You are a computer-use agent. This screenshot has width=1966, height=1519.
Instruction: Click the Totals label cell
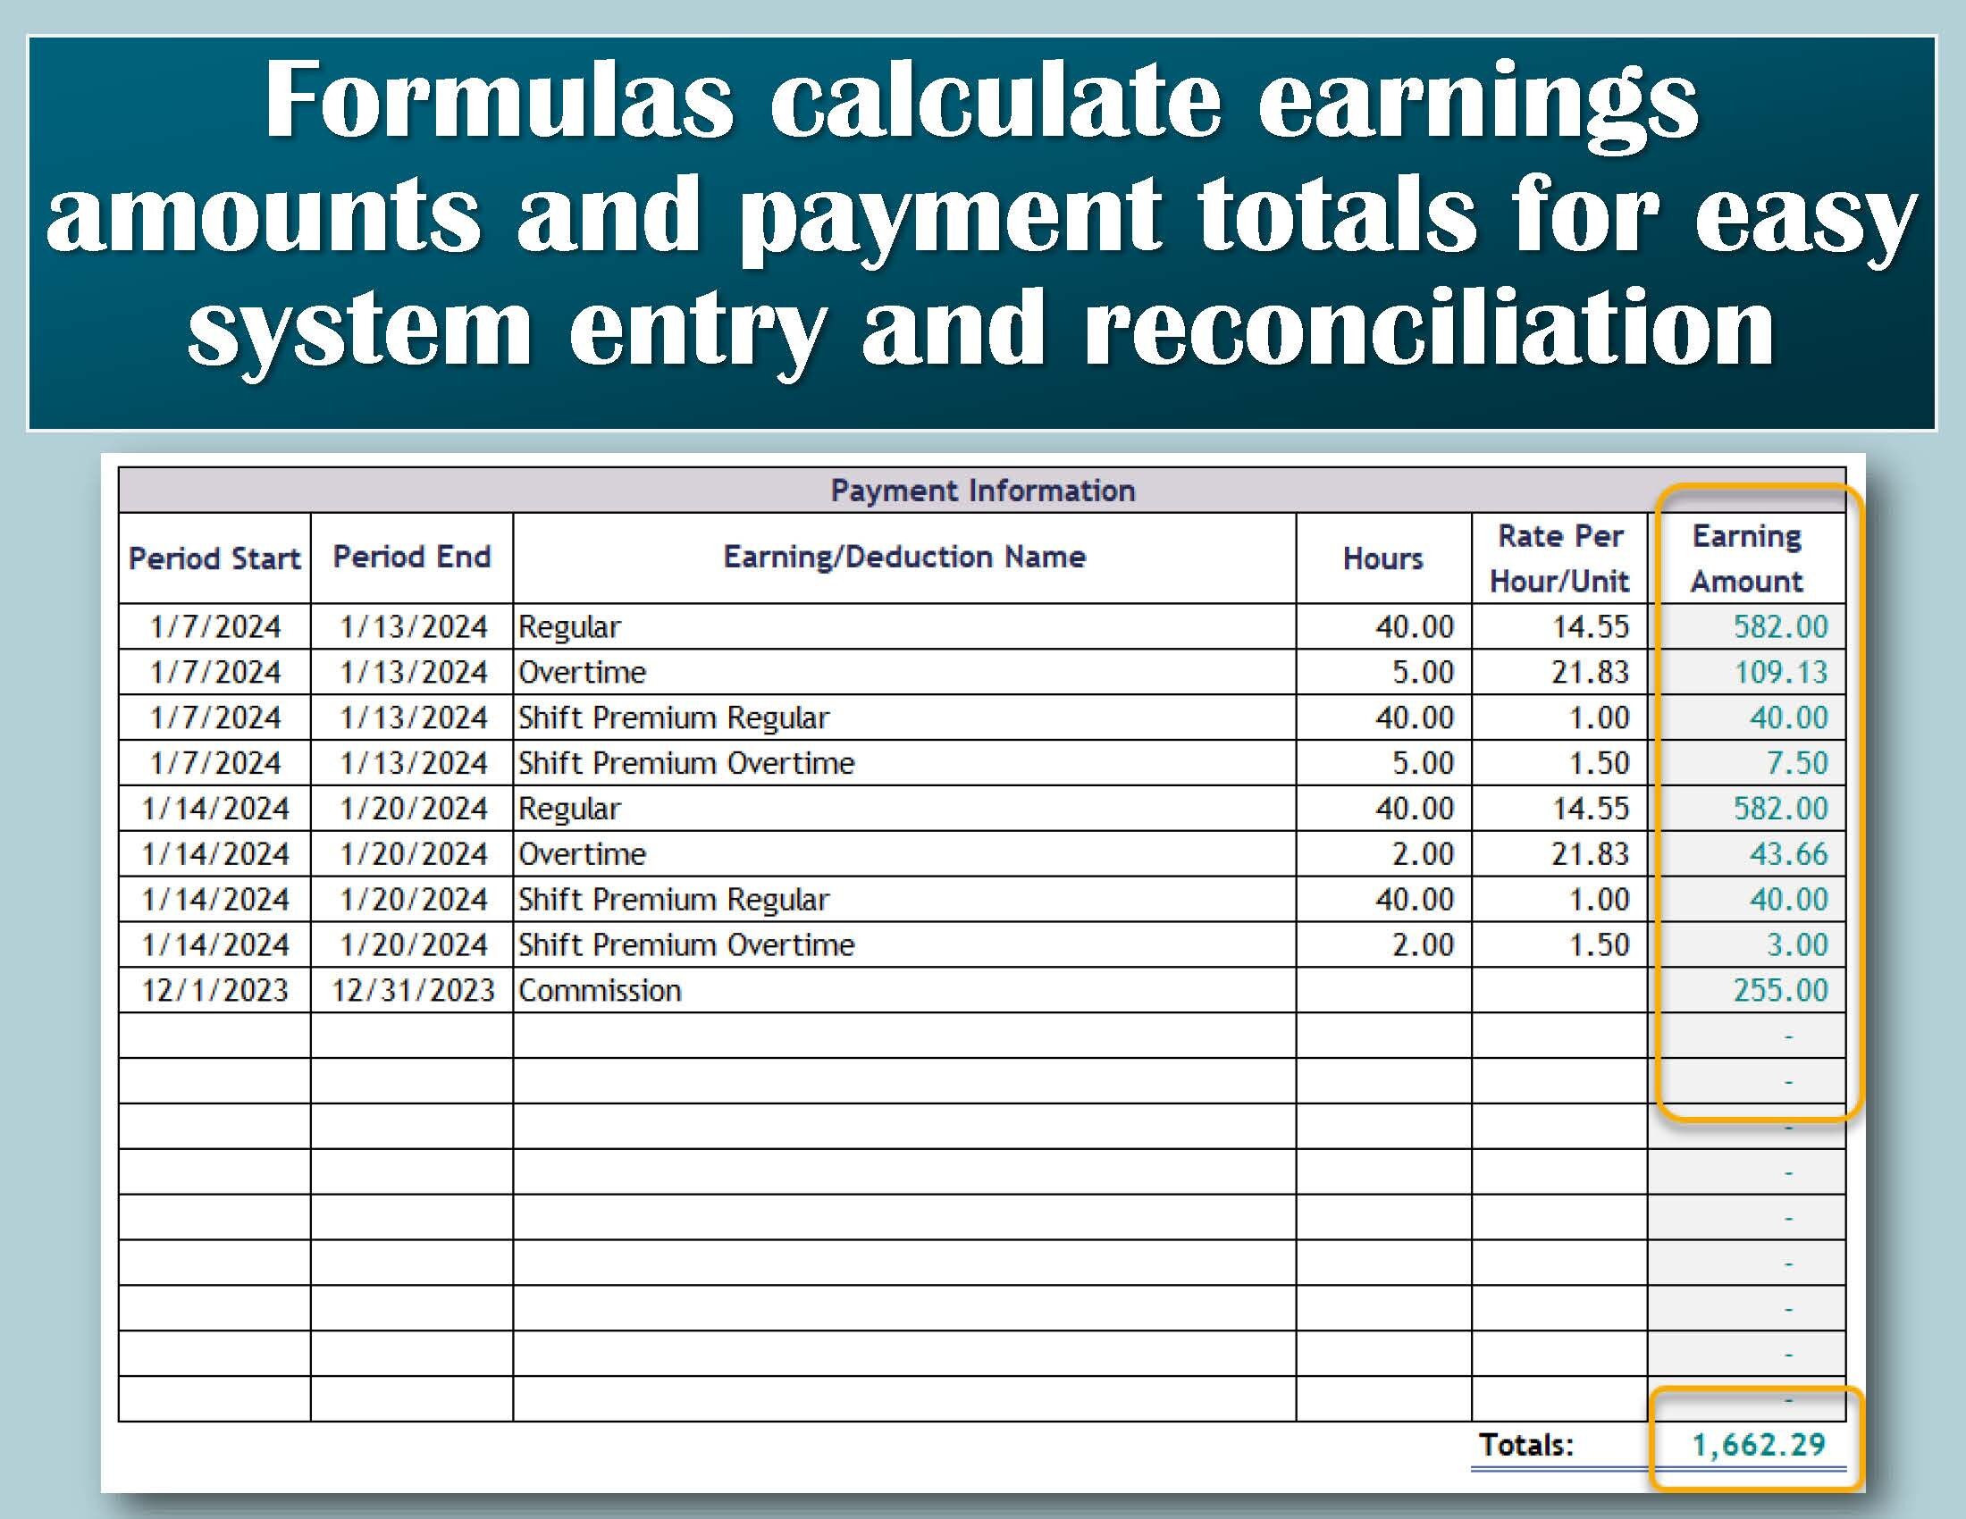point(1530,1439)
